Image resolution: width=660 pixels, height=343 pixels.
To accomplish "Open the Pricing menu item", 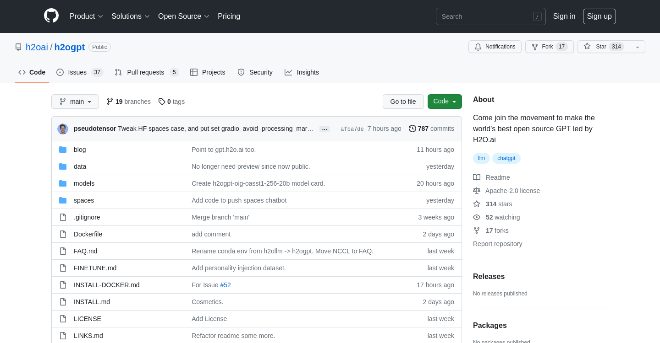I will 229,16.
